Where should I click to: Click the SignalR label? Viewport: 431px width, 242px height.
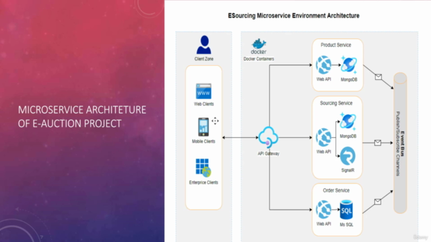[347, 170]
